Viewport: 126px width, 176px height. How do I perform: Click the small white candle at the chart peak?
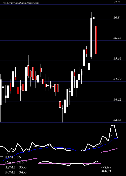[x=94, y=18]
